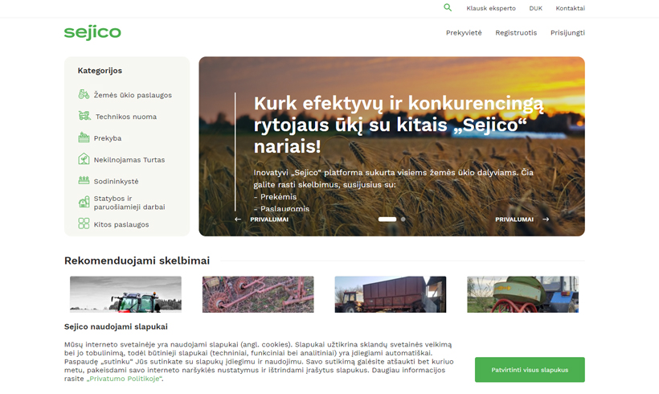Open the Privatumo Politikoje link
This screenshot has width=659, height=394.
125,379
